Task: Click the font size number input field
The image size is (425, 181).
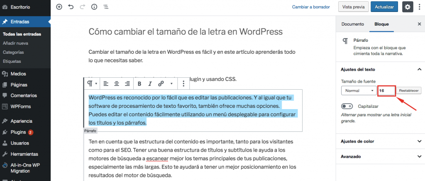Action: click(x=386, y=90)
